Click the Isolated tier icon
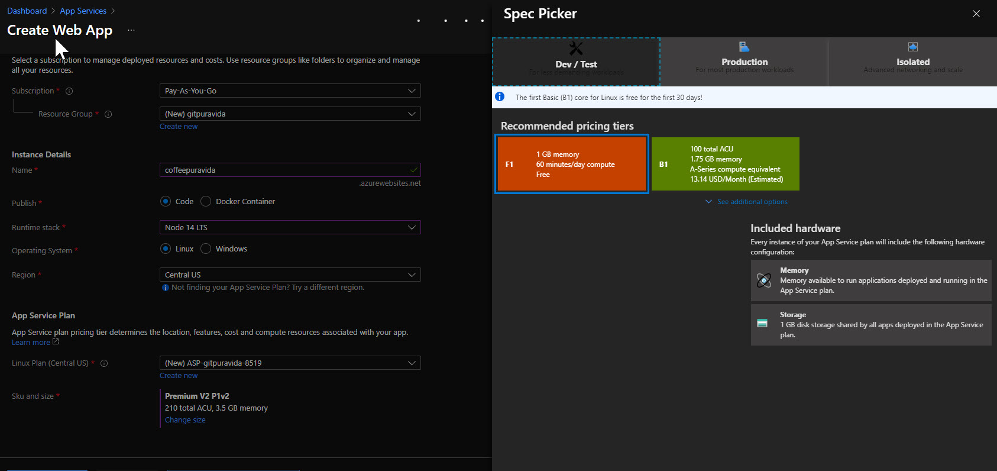 pos(912,47)
